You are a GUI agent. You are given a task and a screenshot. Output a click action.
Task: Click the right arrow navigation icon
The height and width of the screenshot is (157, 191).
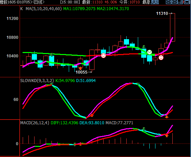click(174, 2)
